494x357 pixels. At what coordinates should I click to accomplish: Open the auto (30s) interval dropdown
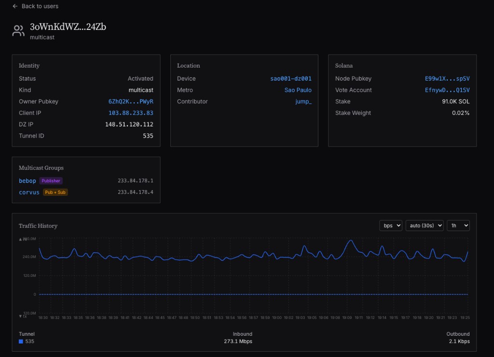tap(425, 225)
